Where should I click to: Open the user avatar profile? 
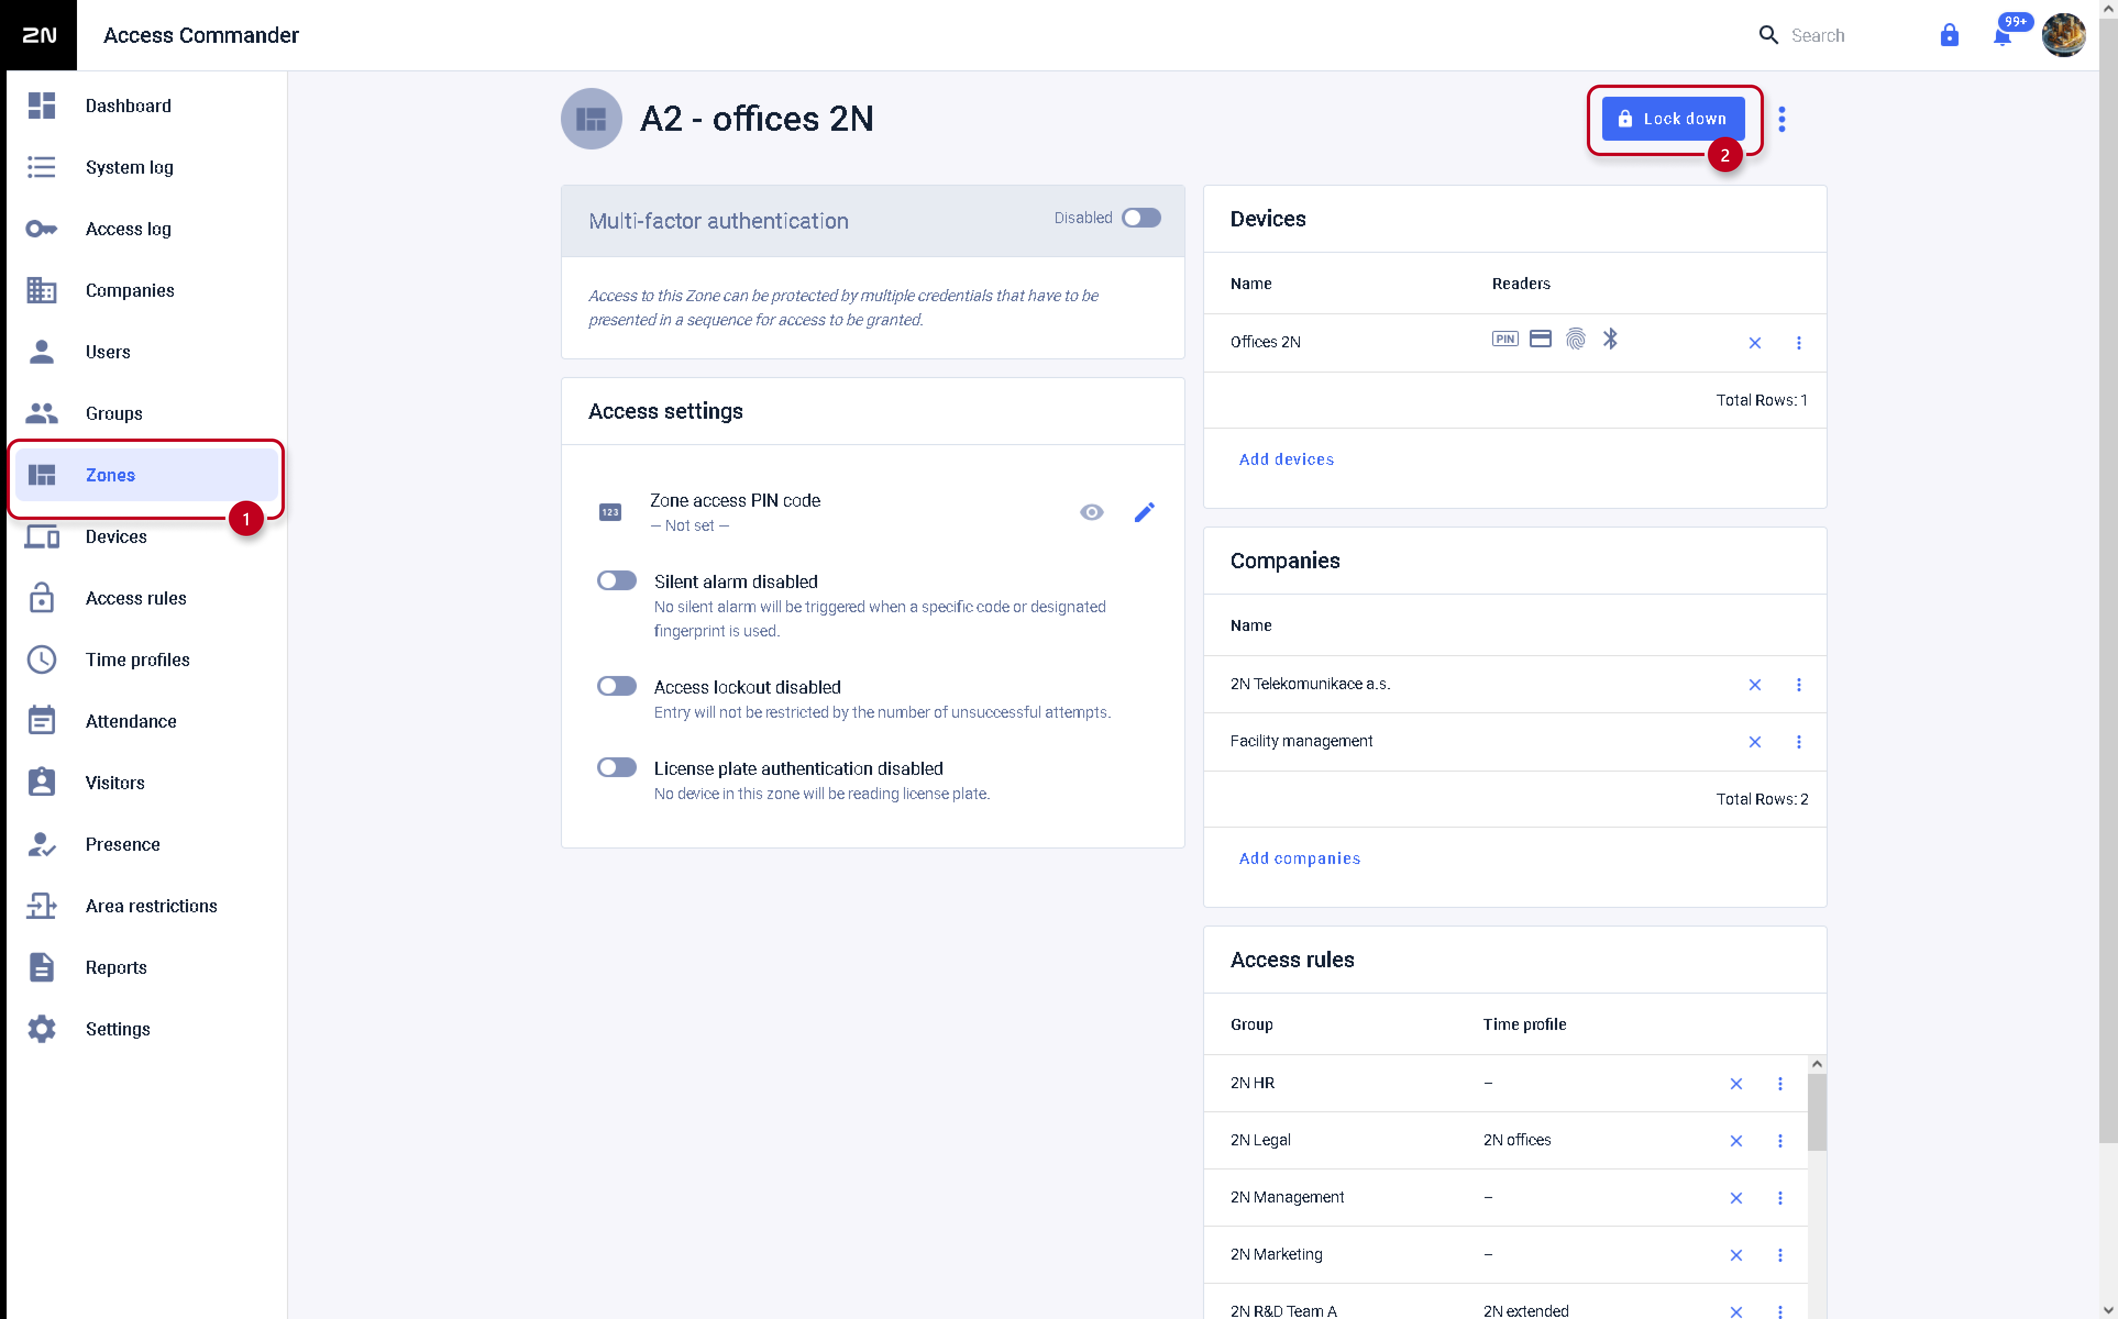[2063, 35]
